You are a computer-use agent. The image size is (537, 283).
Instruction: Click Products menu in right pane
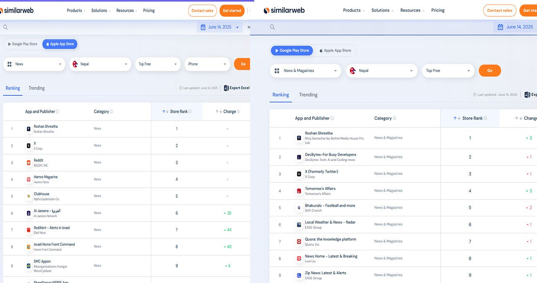coord(354,10)
